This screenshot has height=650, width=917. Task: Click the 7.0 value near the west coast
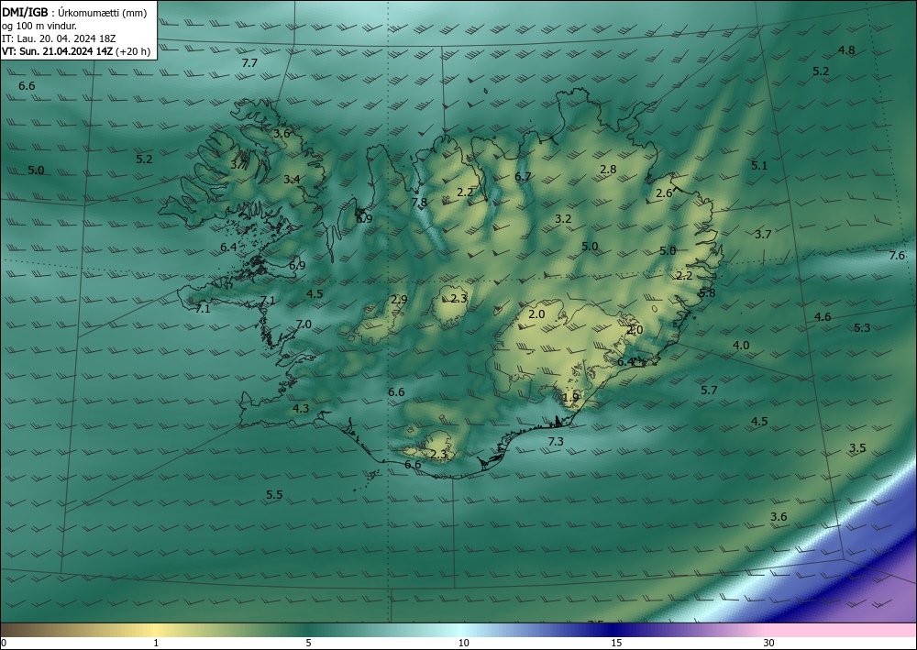(304, 325)
